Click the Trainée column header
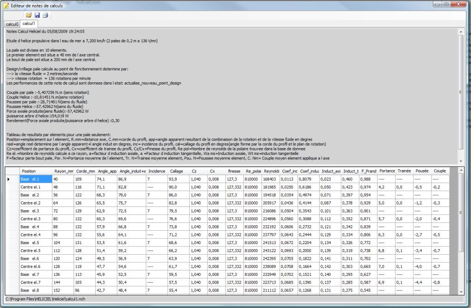Screen dimensions: 471x308 tap(404, 171)
